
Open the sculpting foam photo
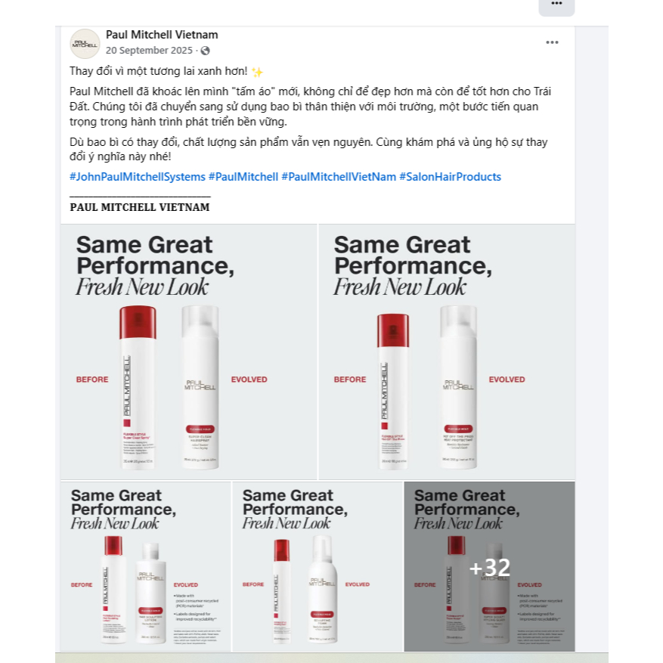coord(318,566)
